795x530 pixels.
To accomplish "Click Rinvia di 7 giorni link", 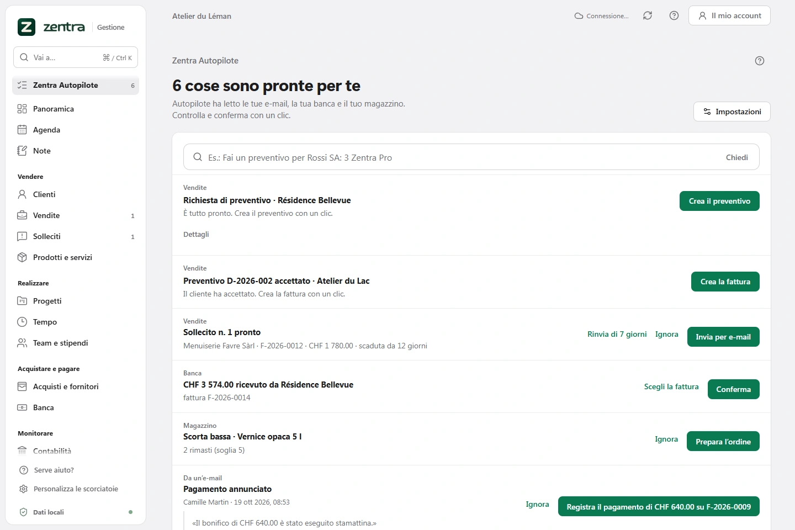I will (617, 334).
